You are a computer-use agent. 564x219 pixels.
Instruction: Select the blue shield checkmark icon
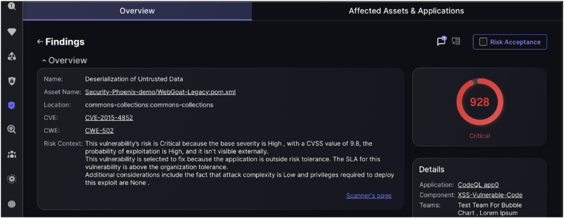(x=12, y=105)
